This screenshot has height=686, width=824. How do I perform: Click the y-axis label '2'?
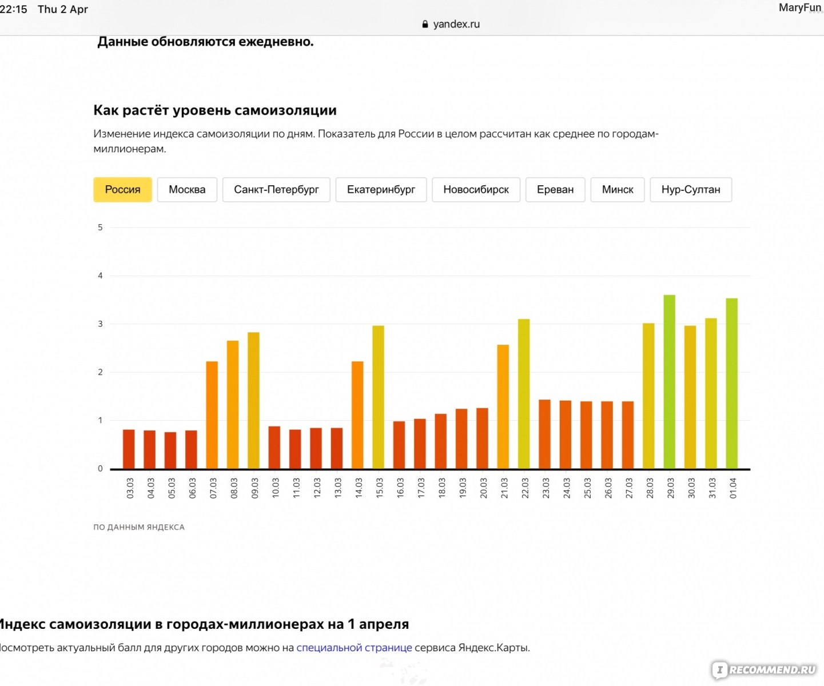(100, 372)
